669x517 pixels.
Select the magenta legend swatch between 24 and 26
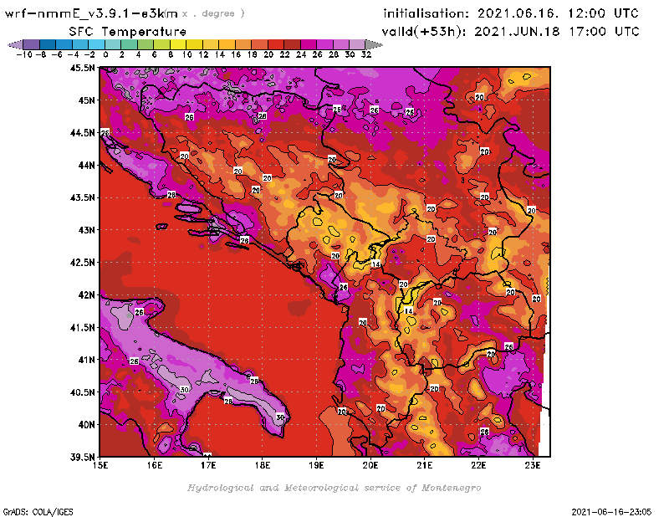tap(309, 44)
